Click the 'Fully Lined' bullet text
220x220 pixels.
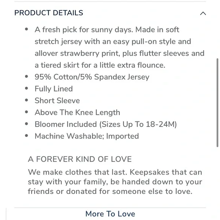(x=53, y=89)
